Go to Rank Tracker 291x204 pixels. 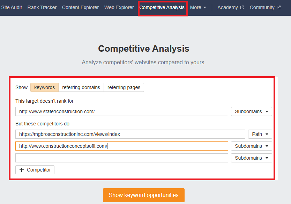point(42,7)
